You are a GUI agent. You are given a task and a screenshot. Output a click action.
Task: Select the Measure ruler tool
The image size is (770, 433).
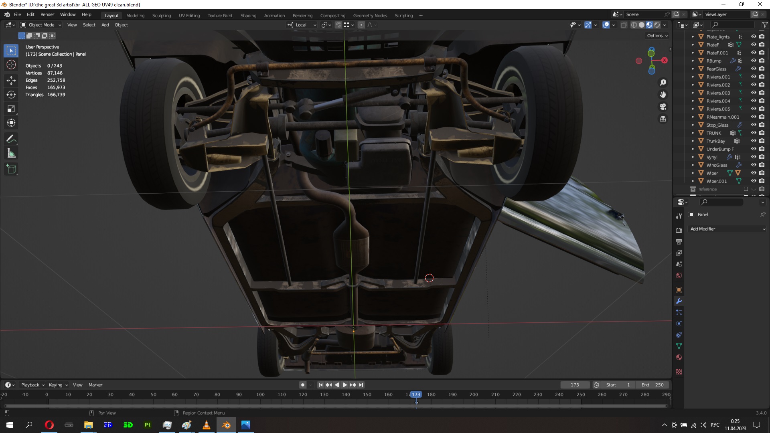[11, 154]
